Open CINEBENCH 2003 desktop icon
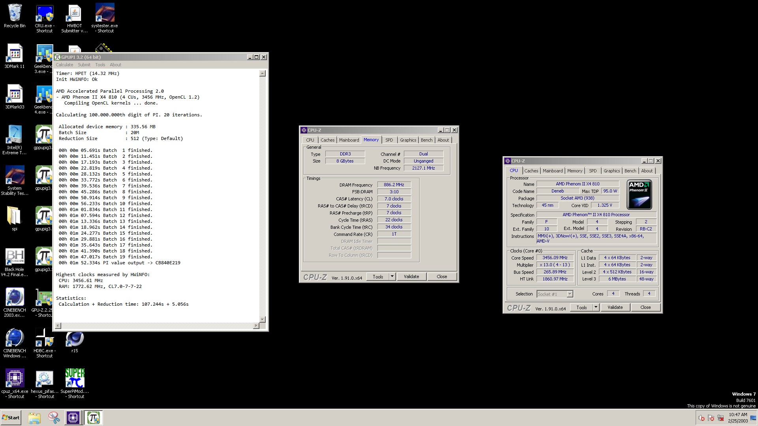The image size is (758, 426). pyautogui.click(x=15, y=303)
